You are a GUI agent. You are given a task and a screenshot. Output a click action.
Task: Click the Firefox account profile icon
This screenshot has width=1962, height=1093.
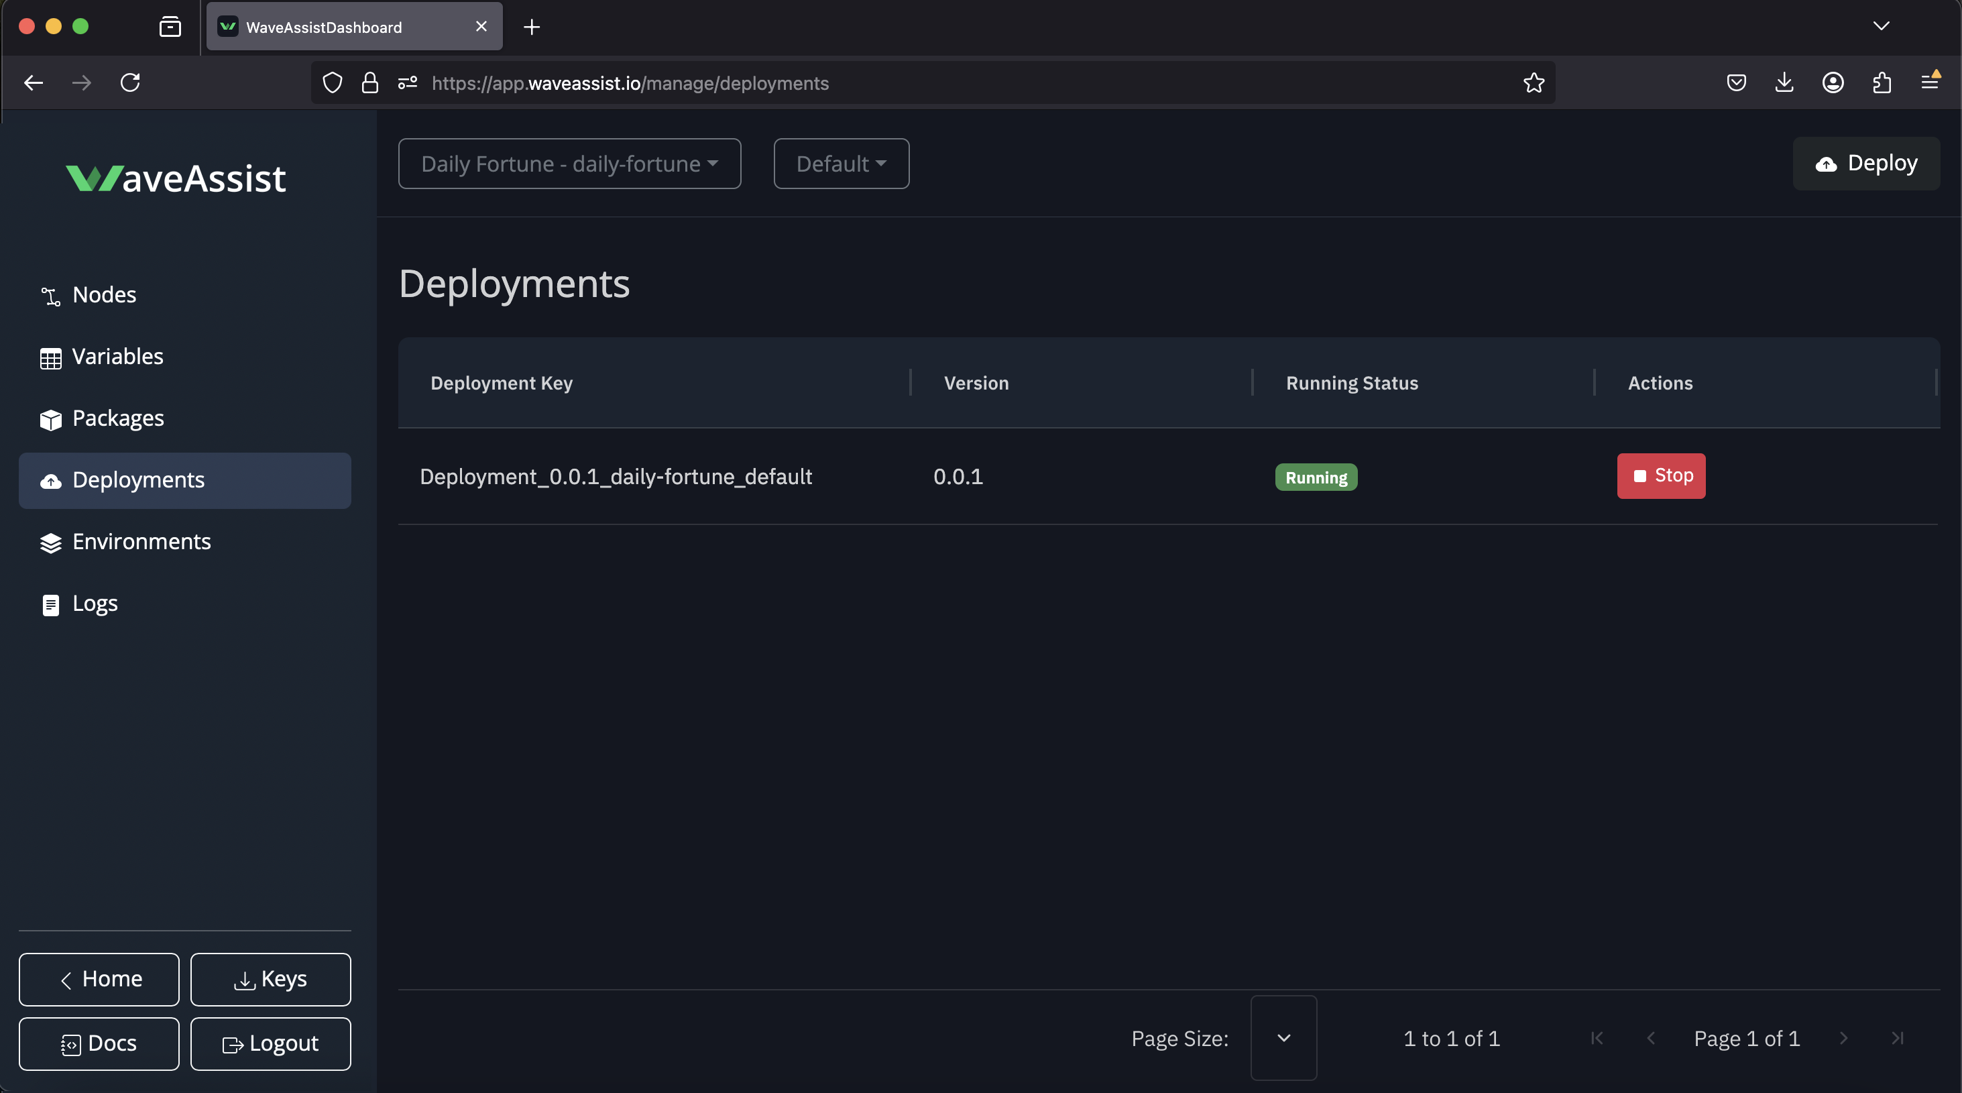tap(1833, 83)
